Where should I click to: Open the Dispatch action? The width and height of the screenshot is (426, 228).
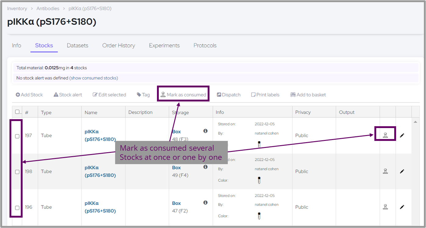click(229, 95)
